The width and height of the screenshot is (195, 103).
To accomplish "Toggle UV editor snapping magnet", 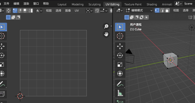I will click(97, 11).
